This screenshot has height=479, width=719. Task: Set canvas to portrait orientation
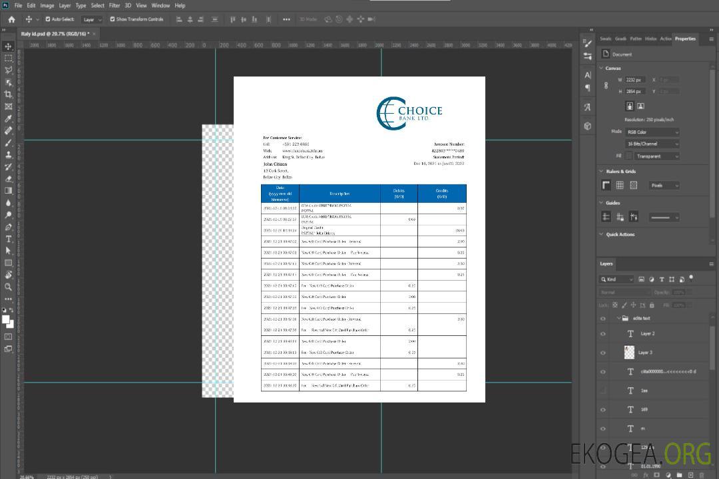pyautogui.click(x=630, y=106)
